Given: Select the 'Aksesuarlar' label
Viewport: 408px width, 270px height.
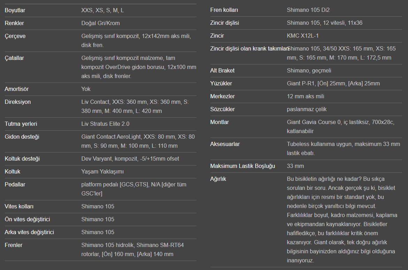Looking at the screenshot, I should coord(225,144).
